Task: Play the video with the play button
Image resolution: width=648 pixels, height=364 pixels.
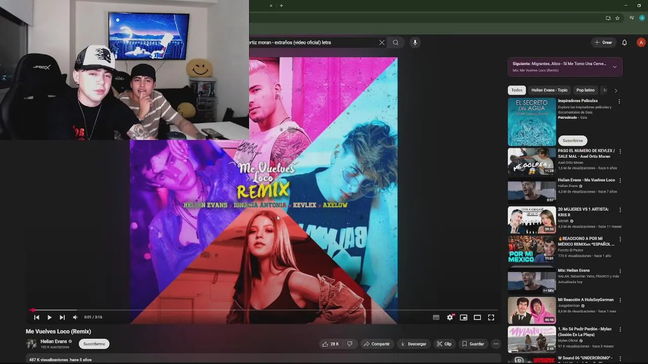Action: (49, 317)
